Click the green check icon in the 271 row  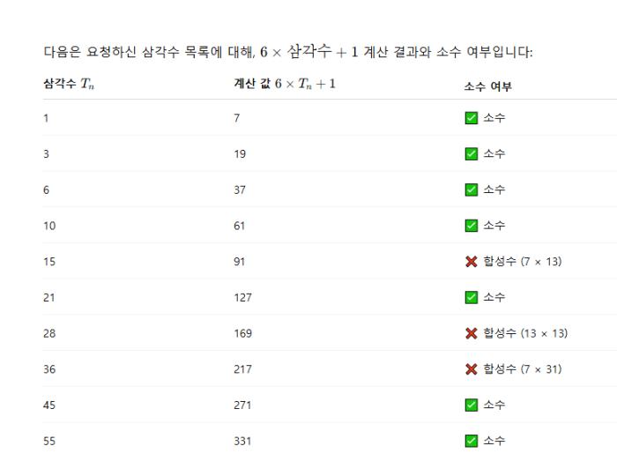pos(471,405)
